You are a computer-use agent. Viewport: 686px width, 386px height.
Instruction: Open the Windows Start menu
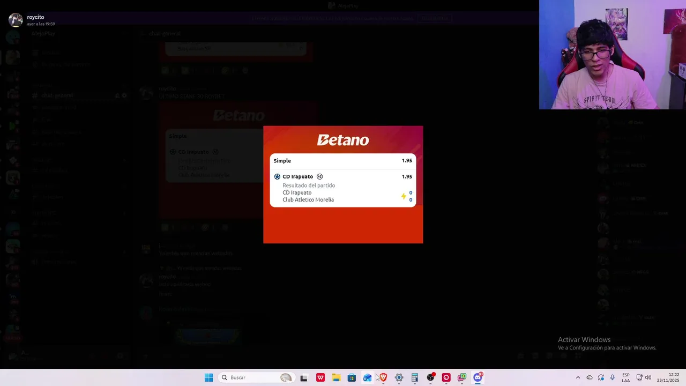tap(208, 377)
